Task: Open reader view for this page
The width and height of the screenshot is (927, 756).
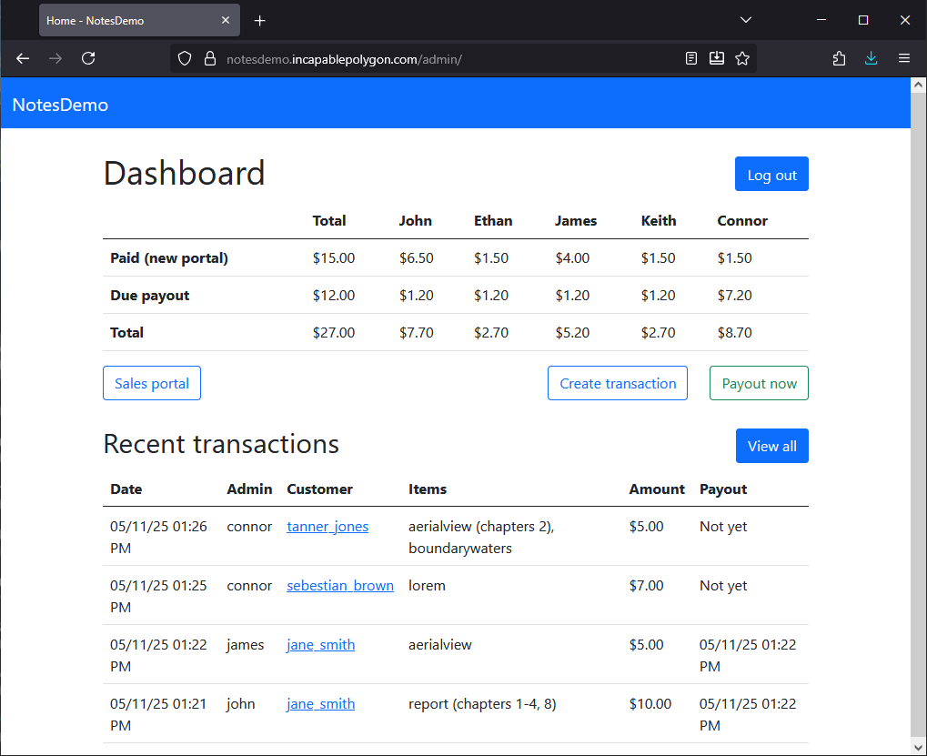Action: coord(691,57)
